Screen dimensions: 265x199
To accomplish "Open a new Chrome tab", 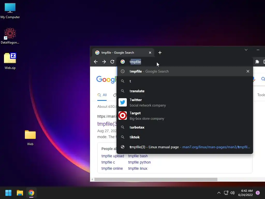I will coord(160,53).
